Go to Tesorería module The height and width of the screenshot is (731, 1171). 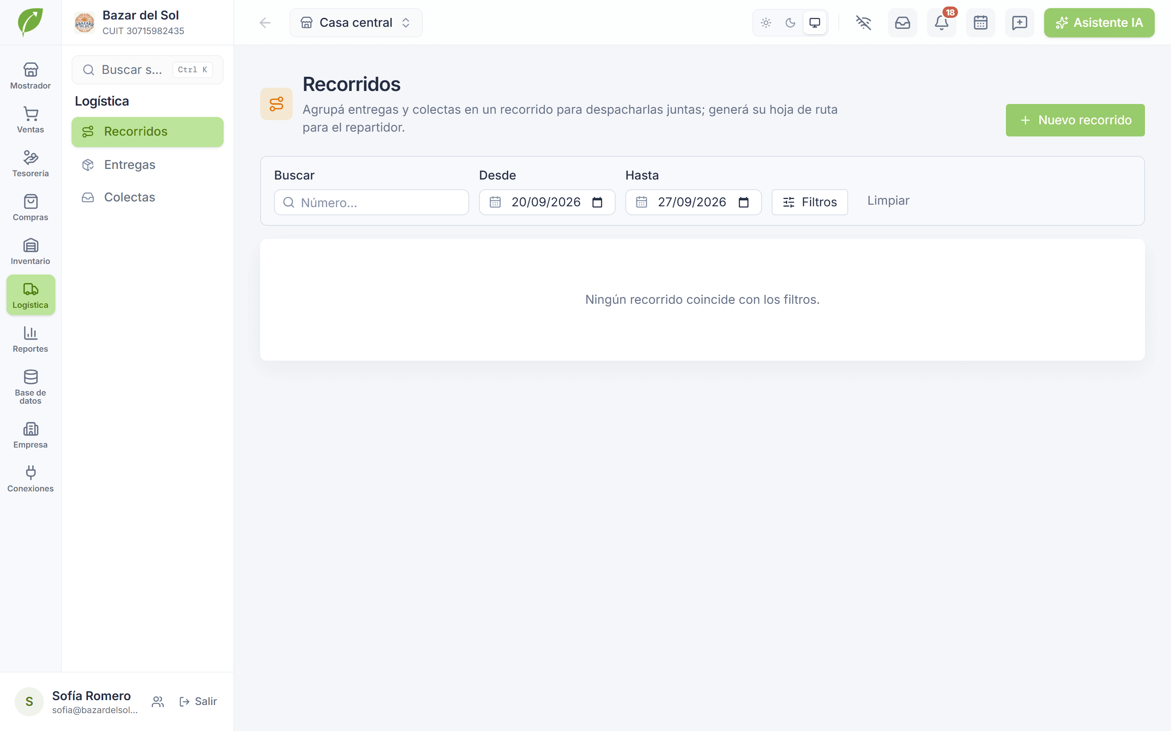pos(30,163)
